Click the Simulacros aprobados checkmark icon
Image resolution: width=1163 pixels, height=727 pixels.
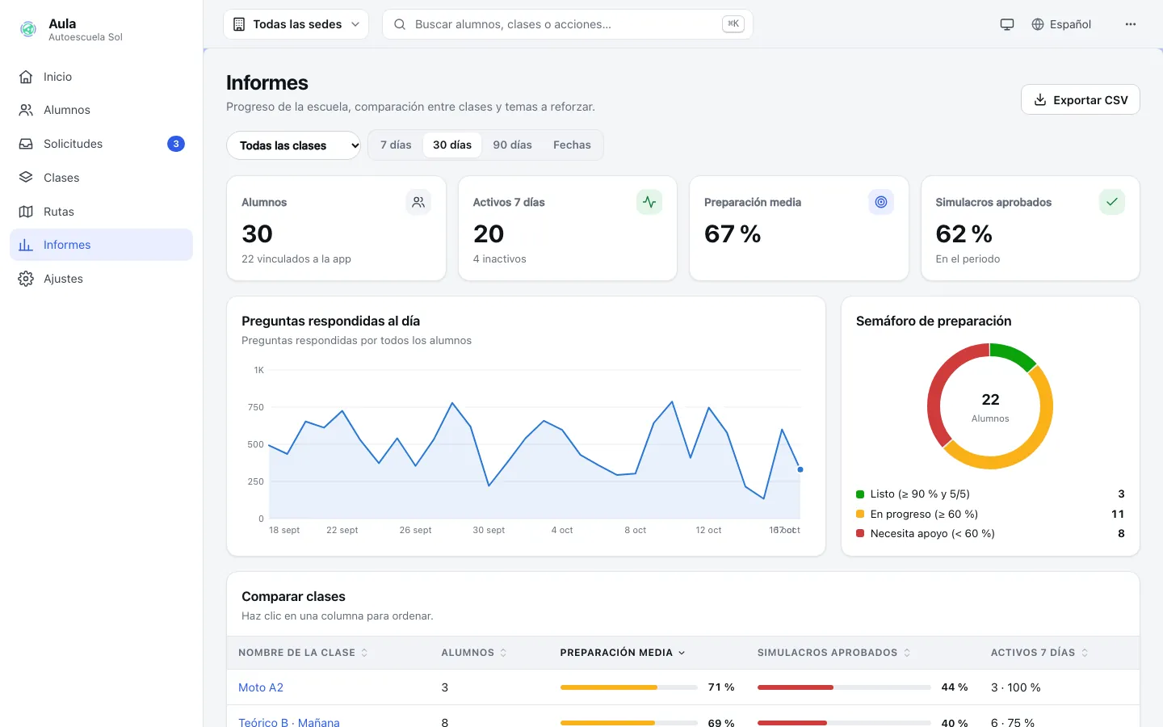coord(1112,202)
